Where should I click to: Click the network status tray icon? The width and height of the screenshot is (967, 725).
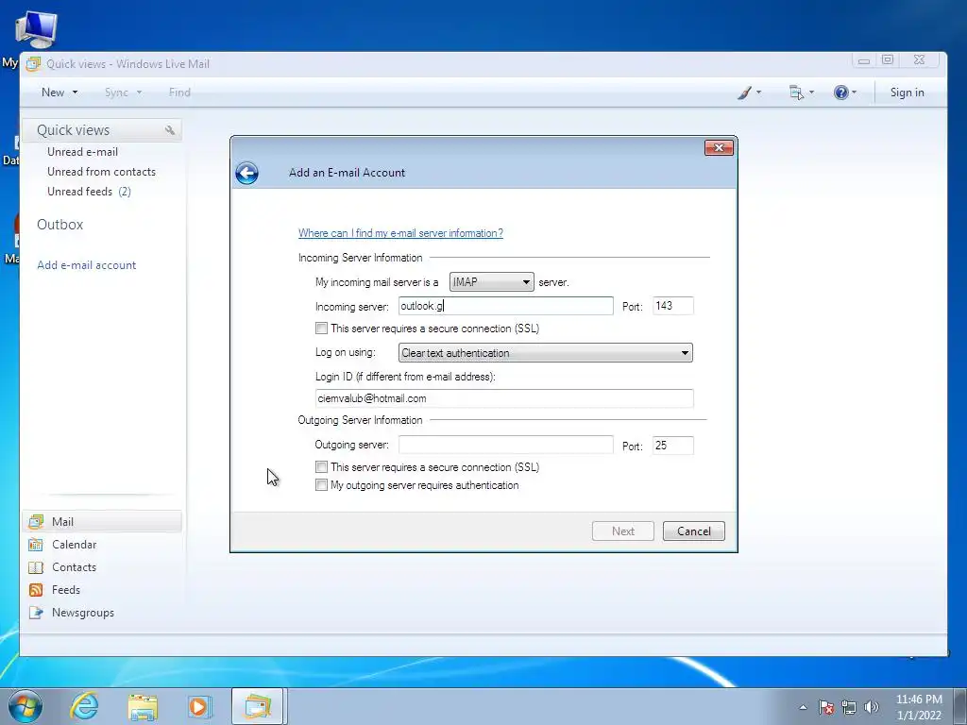pos(849,707)
